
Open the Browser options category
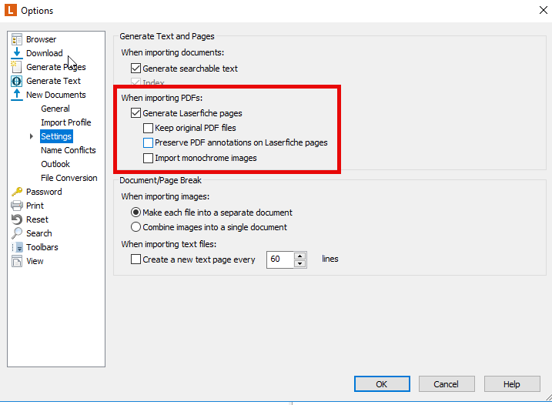(x=42, y=39)
